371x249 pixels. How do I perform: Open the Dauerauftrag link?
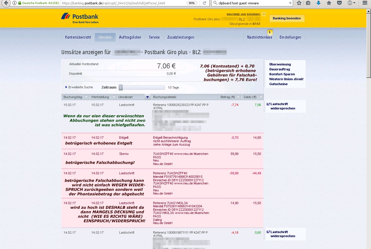(x=279, y=69)
